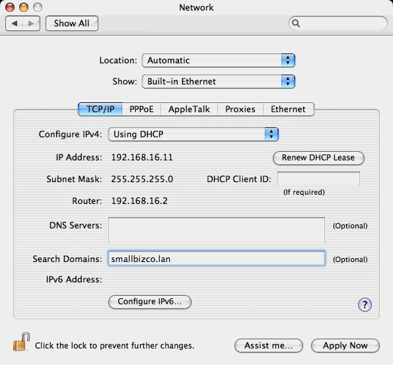Image resolution: width=393 pixels, height=365 pixels.
Task: Click the back navigation arrow
Action: coord(15,24)
